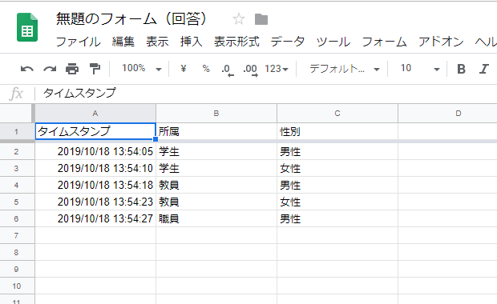The height and width of the screenshot is (304, 497).
Task: Increase decimal places
Action: click(x=250, y=70)
